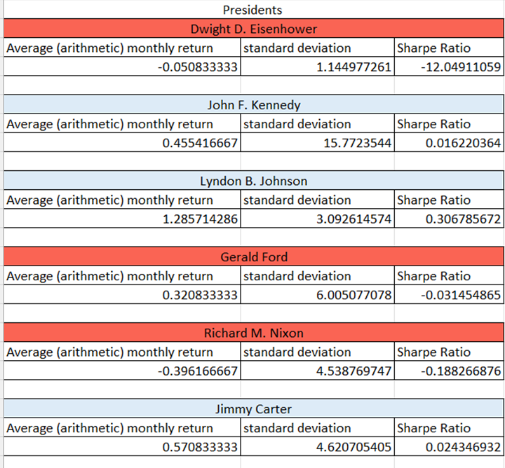Select Eisenhower's 'Sharpe Ratio' label cell

(449, 48)
